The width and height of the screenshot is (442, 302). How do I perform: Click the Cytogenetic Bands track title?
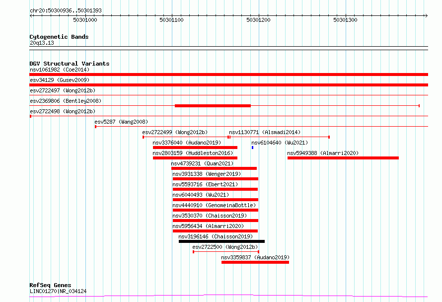coord(59,37)
